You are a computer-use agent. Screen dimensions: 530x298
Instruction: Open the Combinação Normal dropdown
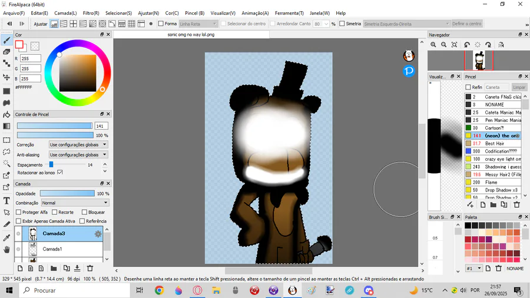coord(75,203)
